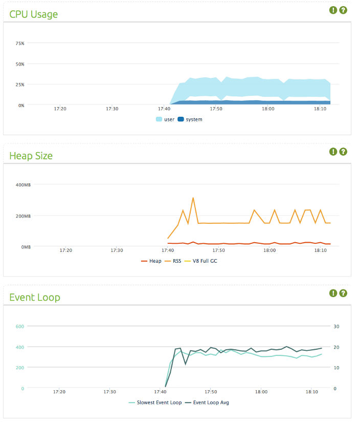Viewport: 358px width, 423px height.
Task: Click the Event Loop heading
Action: coord(35,298)
